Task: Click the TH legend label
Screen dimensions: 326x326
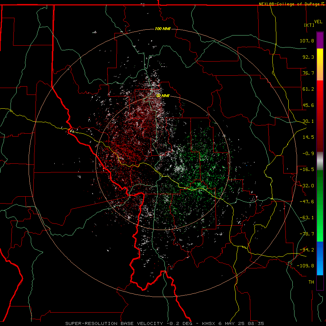Action: pyautogui.click(x=311, y=282)
